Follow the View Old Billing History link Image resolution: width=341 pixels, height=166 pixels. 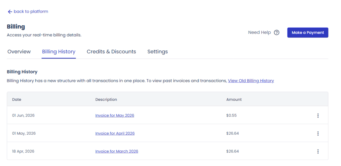[251, 81]
